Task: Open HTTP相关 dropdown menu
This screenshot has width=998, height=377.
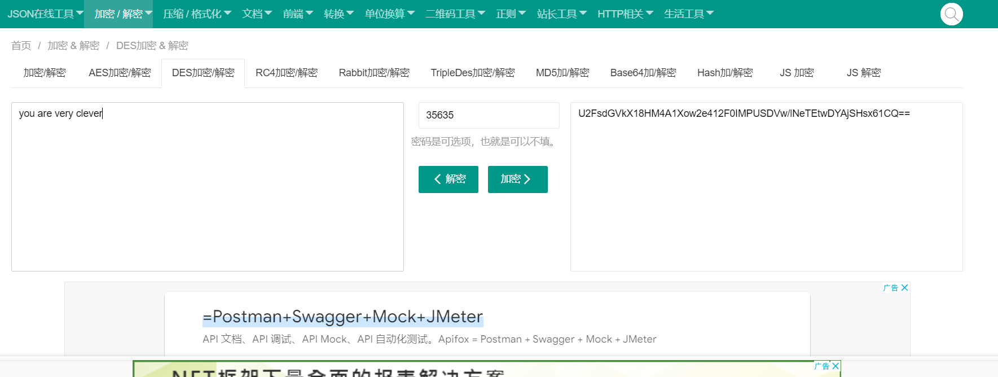Action: point(625,14)
